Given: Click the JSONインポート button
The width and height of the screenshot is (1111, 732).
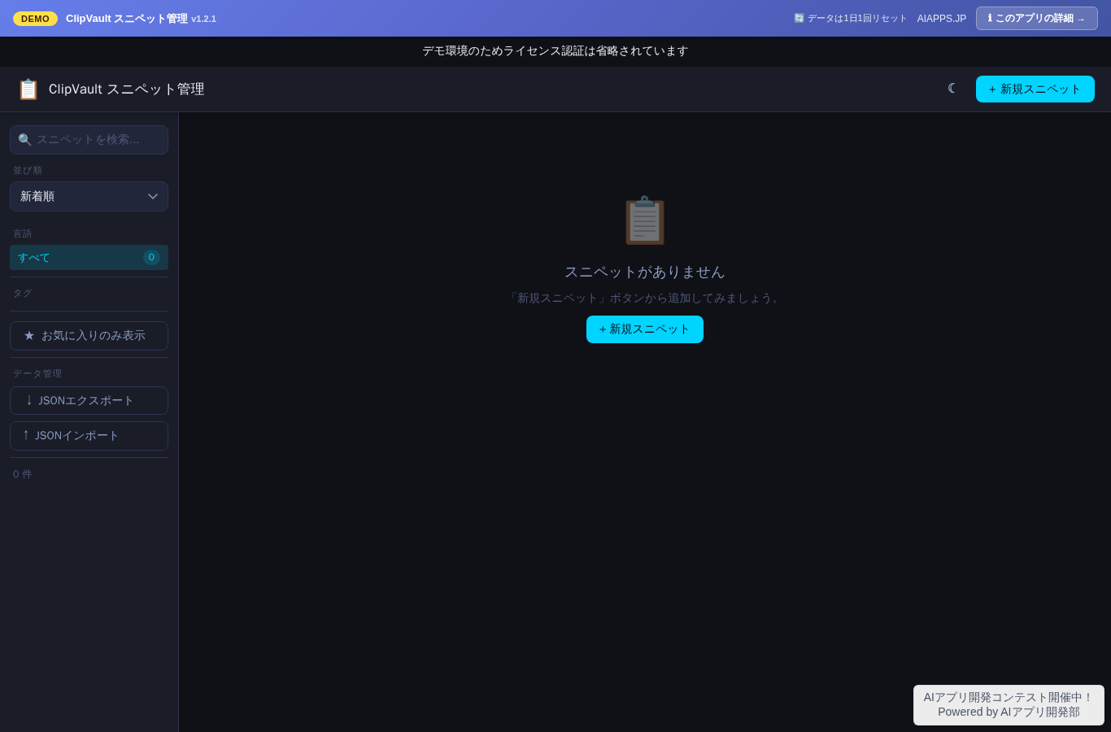Looking at the screenshot, I should [89, 436].
